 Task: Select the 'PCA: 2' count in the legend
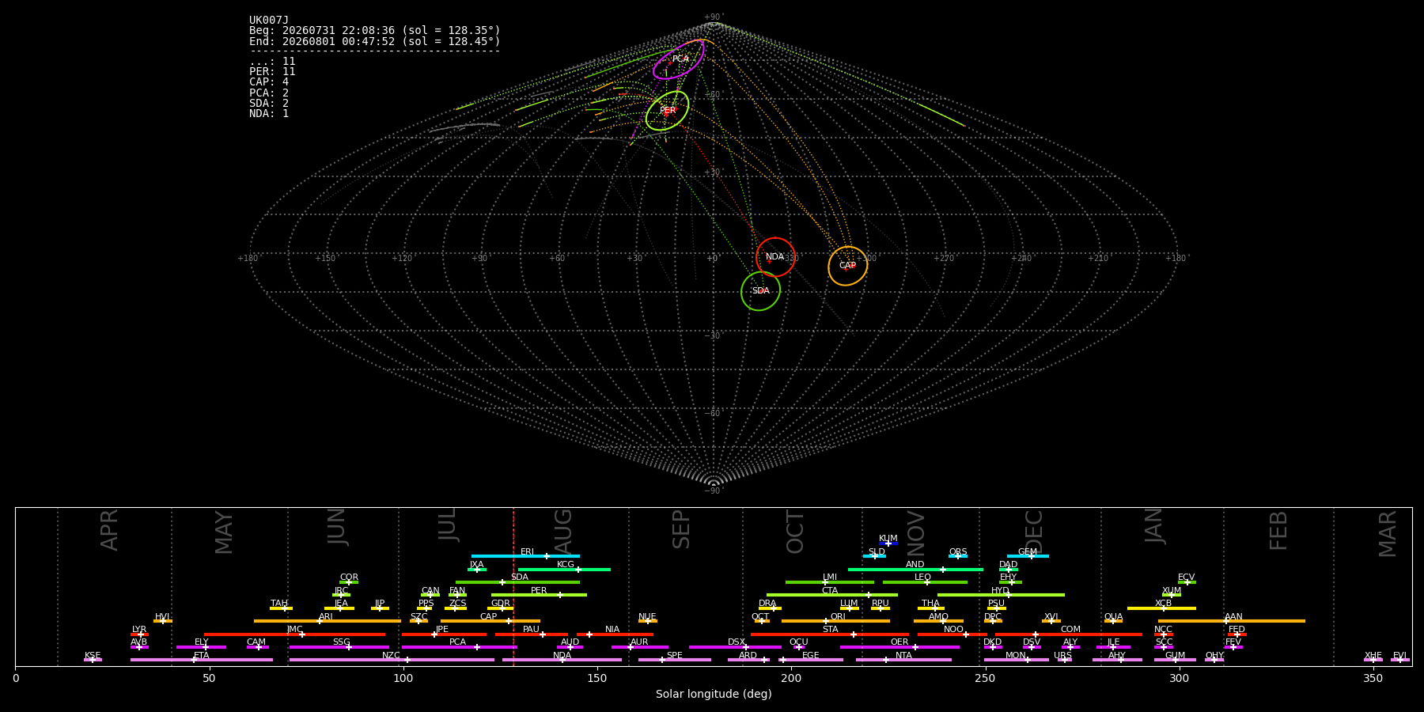click(269, 93)
